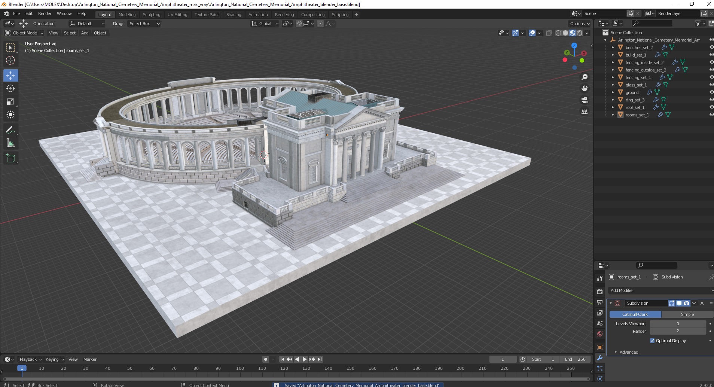
Task: Expand the Advanced section
Action: point(629,352)
